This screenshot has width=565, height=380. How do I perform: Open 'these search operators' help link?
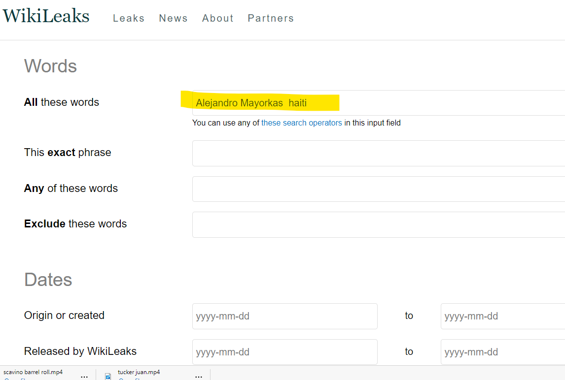tap(302, 123)
